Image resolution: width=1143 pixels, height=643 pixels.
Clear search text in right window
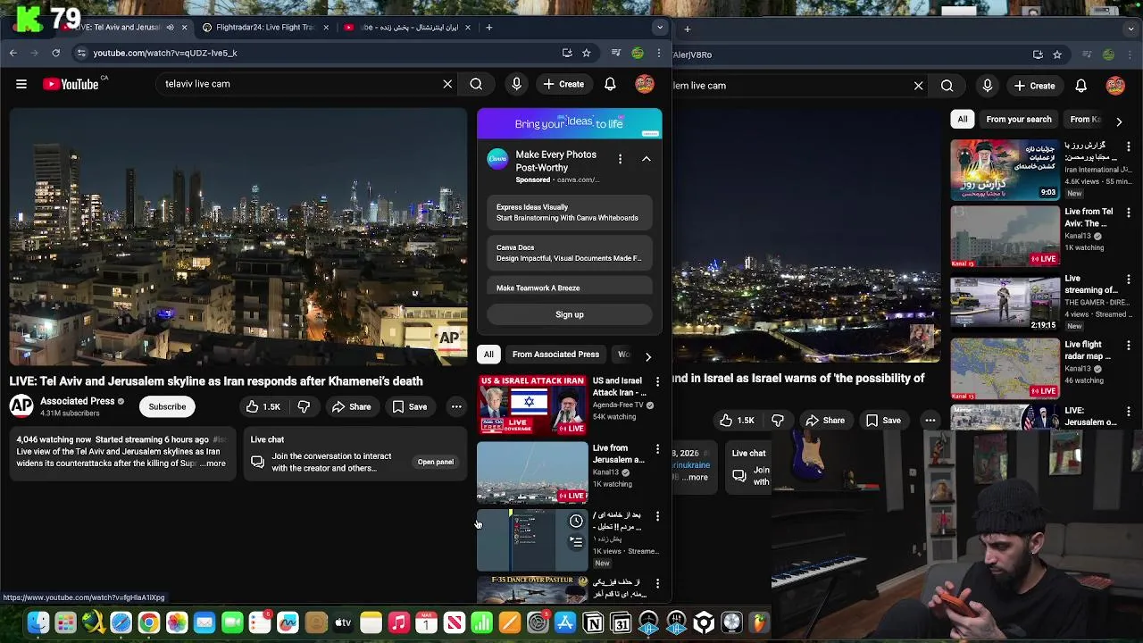(x=918, y=86)
